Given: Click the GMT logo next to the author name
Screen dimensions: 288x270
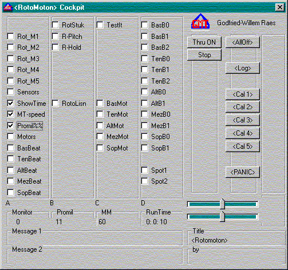Looking at the screenshot, I should 200,21.
